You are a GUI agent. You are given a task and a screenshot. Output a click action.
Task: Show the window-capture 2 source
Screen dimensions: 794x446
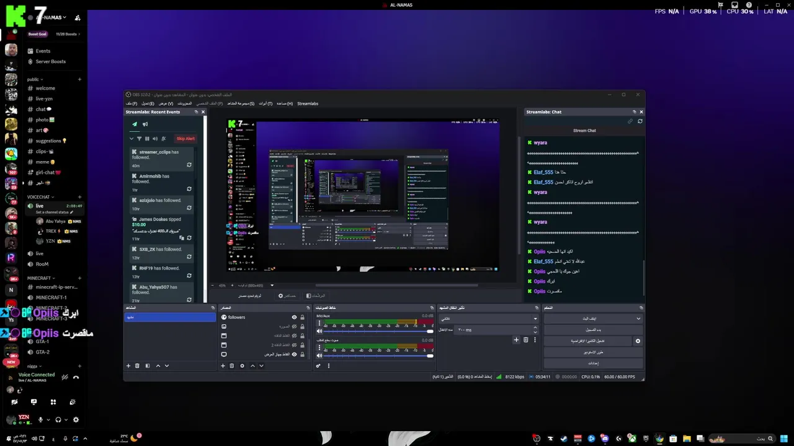(295, 345)
